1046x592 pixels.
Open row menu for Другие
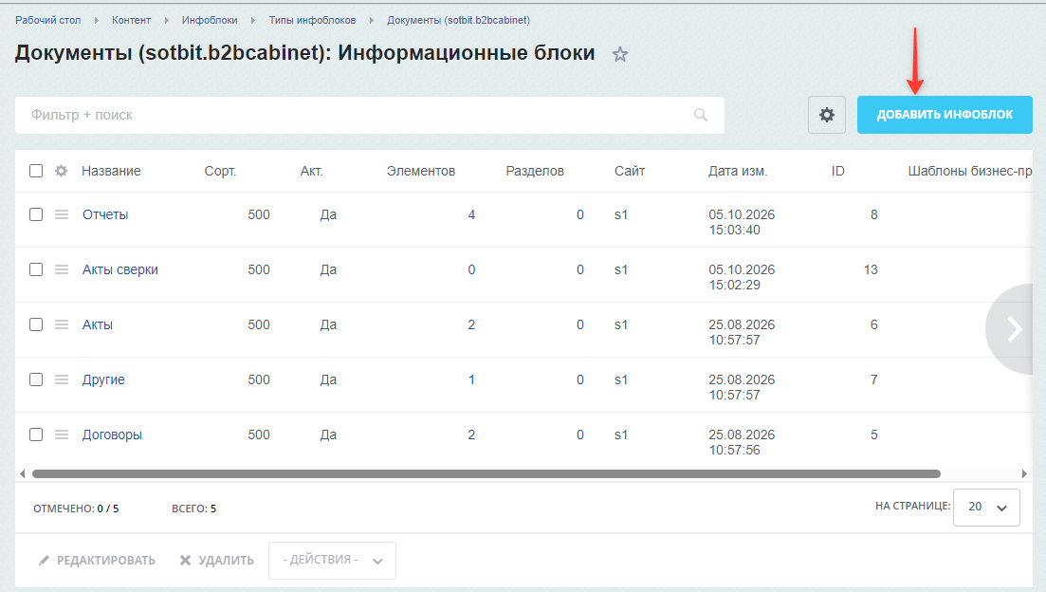point(62,379)
